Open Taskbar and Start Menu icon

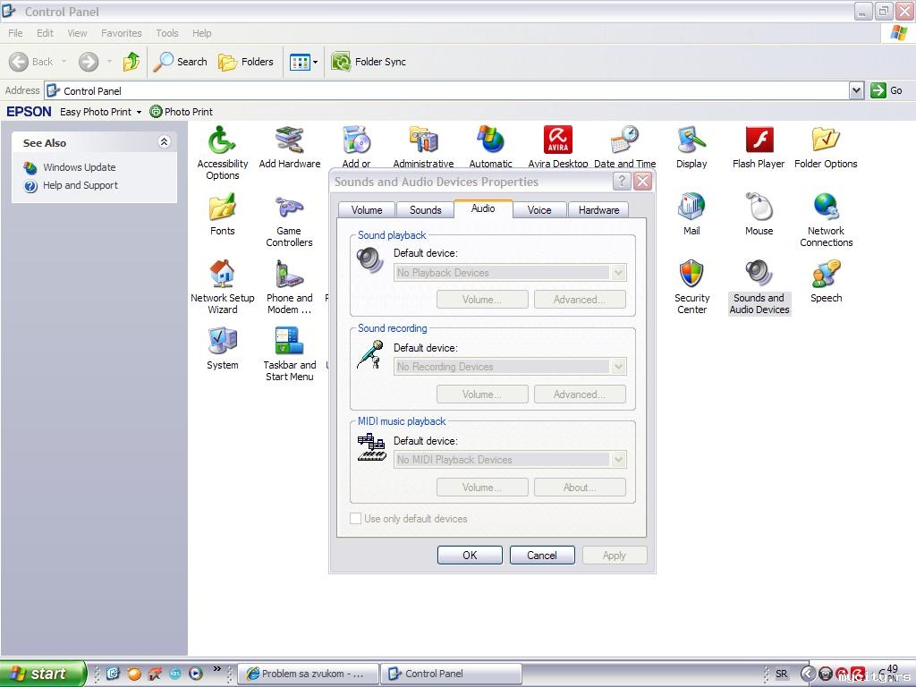289,354
